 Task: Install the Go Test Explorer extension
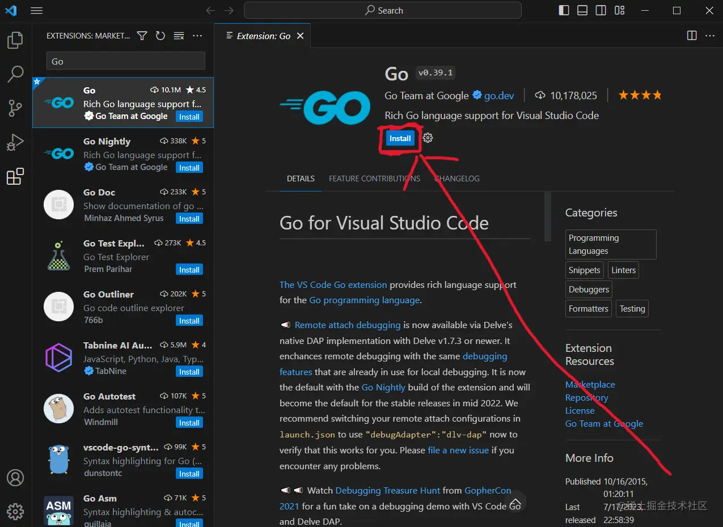[x=189, y=270]
